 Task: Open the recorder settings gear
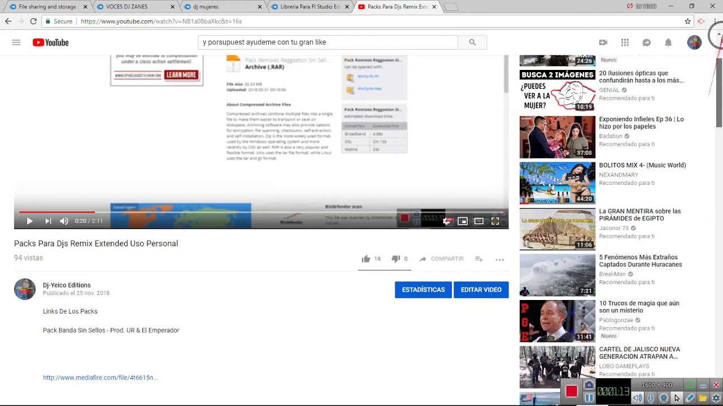tap(716, 398)
